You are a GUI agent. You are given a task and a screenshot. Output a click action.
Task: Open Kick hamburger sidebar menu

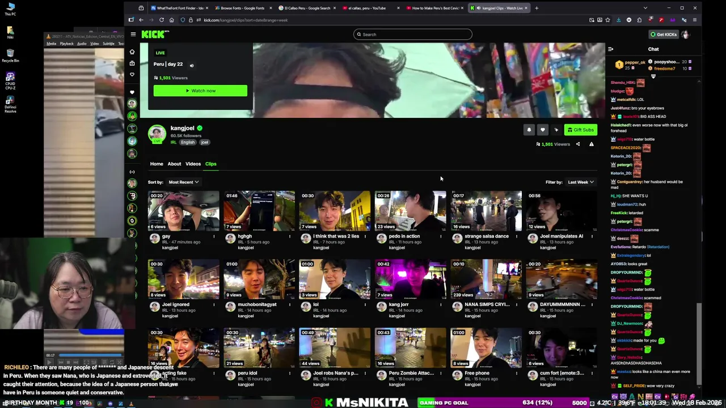[133, 35]
